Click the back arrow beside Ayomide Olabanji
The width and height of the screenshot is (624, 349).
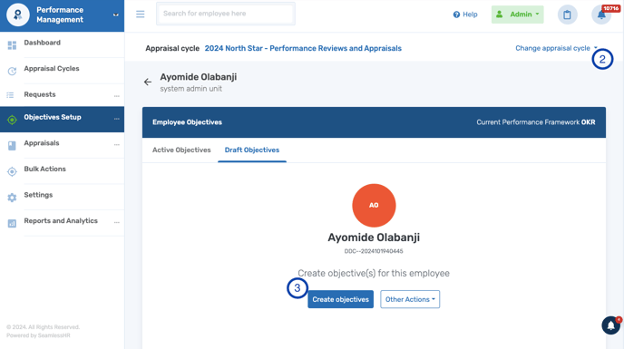point(148,82)
